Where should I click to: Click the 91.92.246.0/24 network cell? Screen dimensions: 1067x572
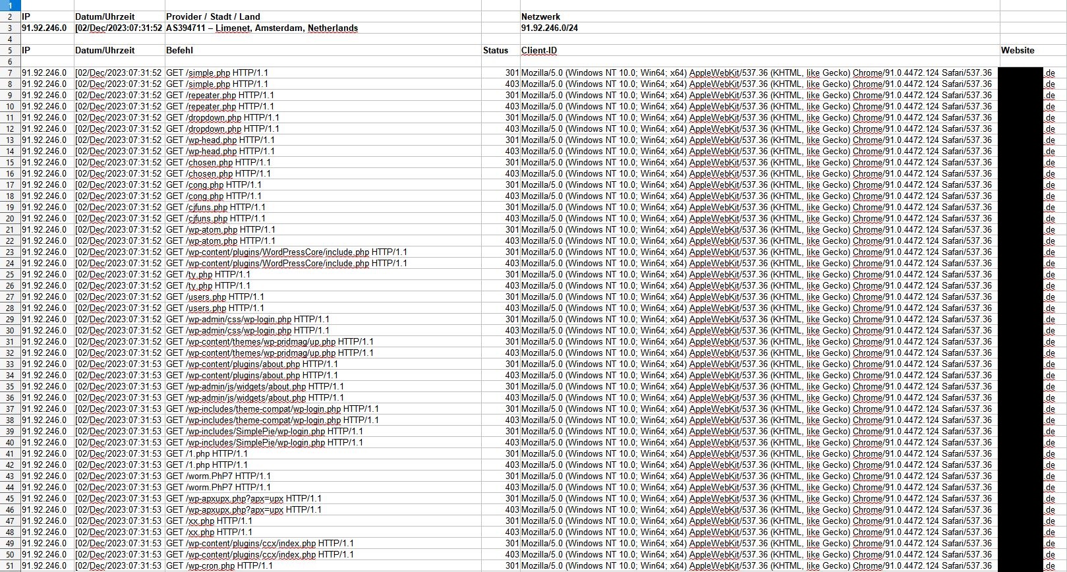coord(760,28)
